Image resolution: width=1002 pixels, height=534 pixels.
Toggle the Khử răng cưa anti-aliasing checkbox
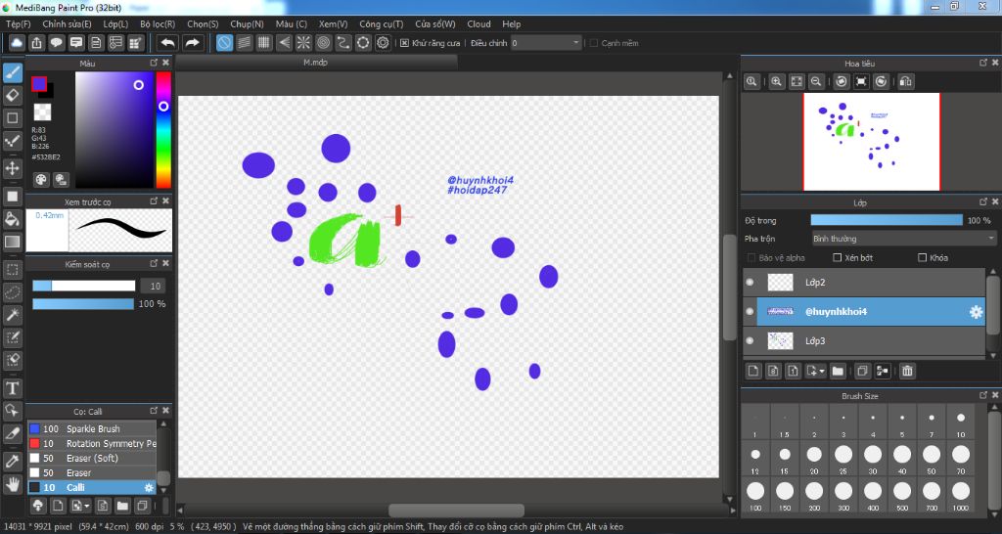404,43
